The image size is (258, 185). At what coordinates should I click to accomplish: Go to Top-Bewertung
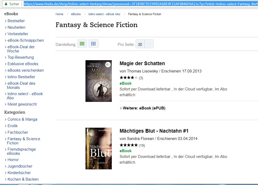21,57
